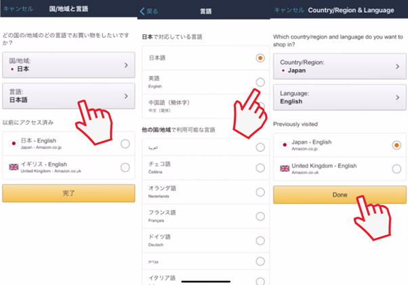Select イギリス - English radio option
The height and width of the screenshot is (285, 408).
point(125,168)
